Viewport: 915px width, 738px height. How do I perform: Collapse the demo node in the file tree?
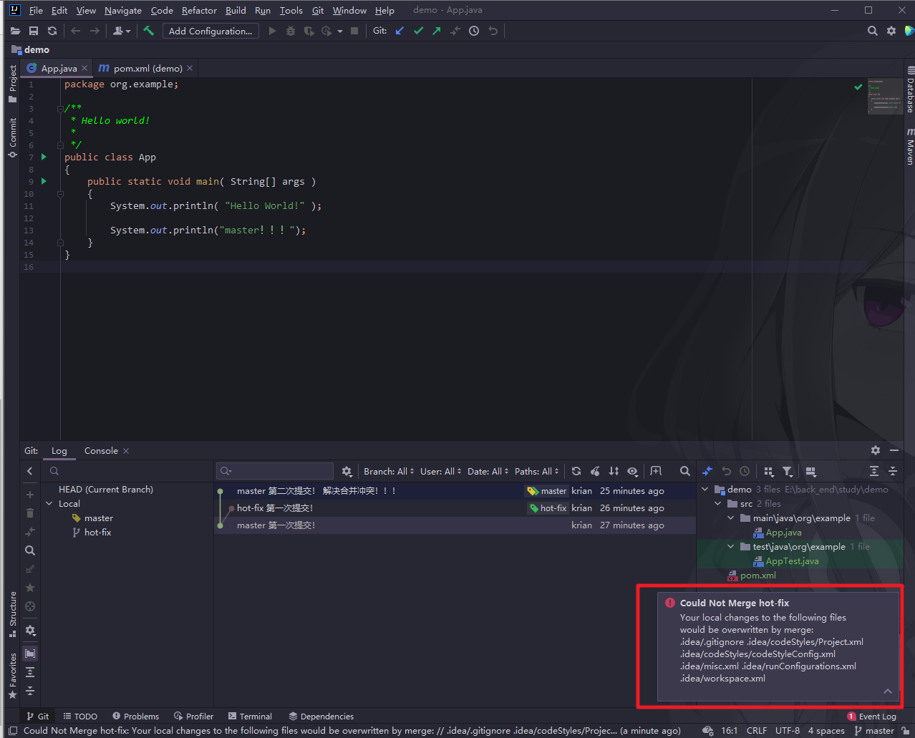(x=705, y=489)
